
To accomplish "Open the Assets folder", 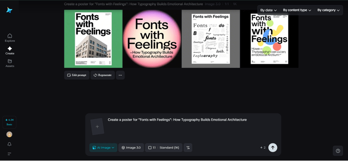I will (10, 63).
